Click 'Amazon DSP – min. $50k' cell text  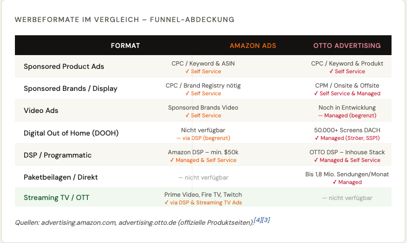tap(203, 152)
